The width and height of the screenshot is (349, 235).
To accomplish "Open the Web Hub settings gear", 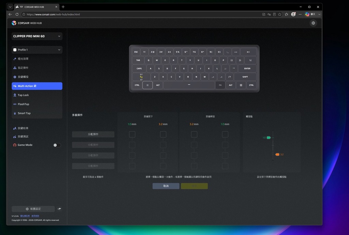I will (x=313, y=23).
